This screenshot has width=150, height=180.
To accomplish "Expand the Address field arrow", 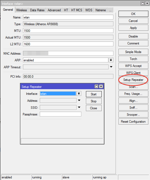I will click(79, 100).
